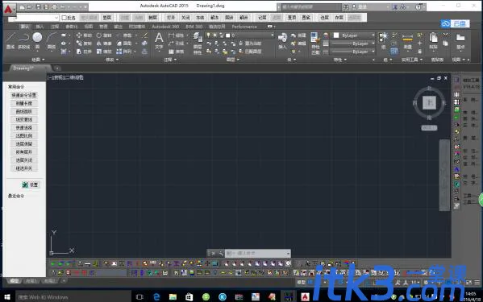This screenshot has width=483, height=302.
Task: Click the title bar search input box
Action: click(311, 6)
